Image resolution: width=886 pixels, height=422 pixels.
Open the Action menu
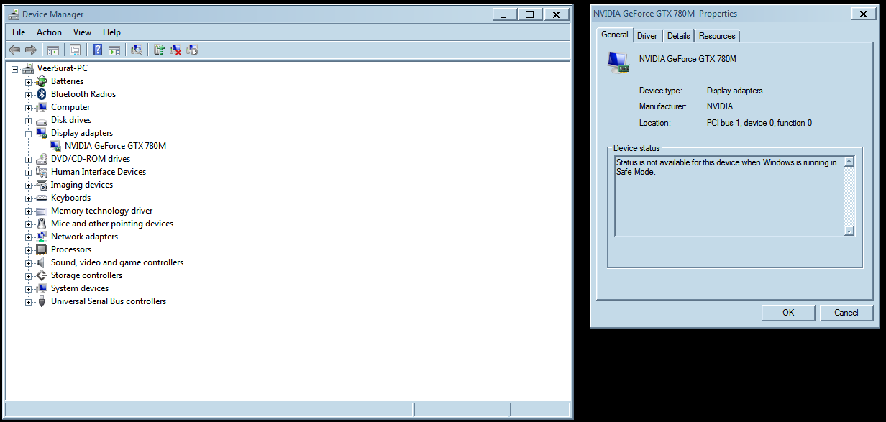tap(49, 32)
